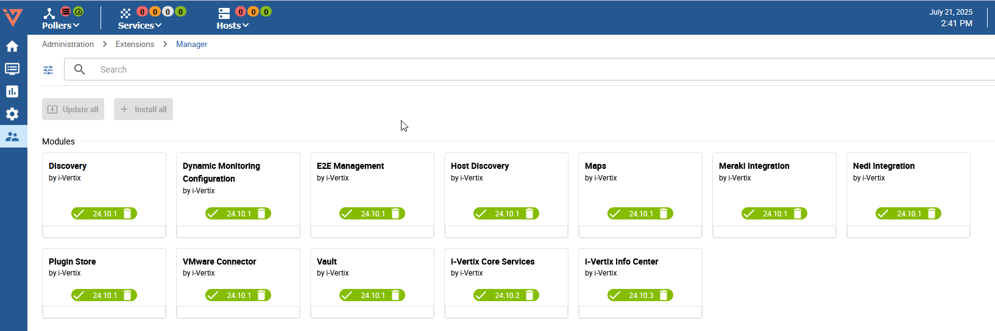Screen dimensions: 995x331
Task: Click the green up hosts counter
Action: [266, 12]
